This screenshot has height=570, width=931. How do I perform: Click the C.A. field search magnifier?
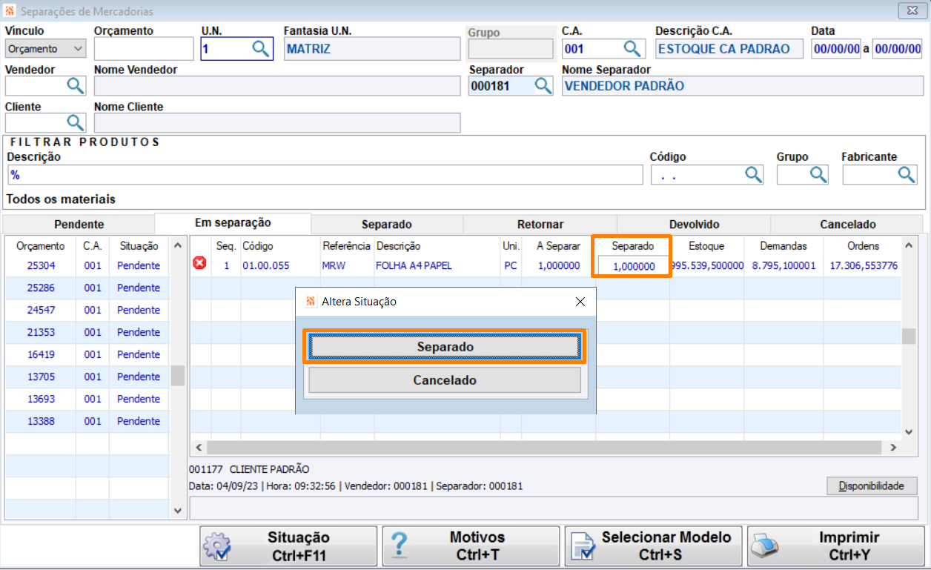click(x=632, y=49)
